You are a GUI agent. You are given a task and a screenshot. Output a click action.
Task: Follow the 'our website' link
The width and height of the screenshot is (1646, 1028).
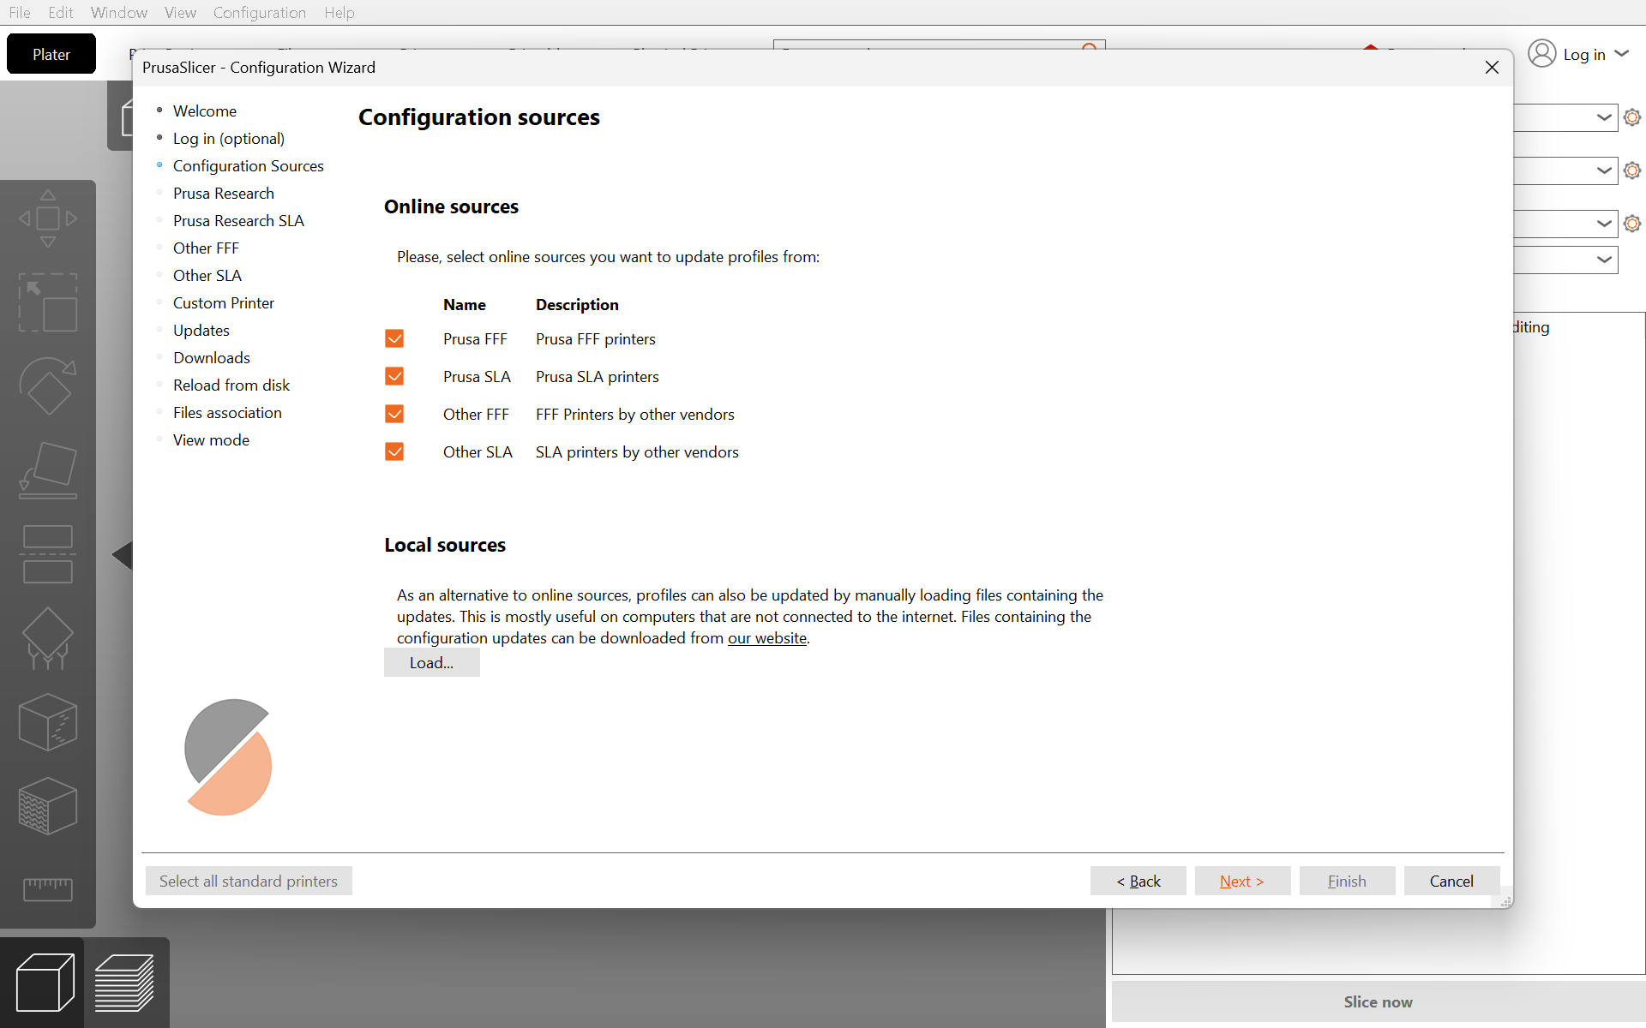coord(767,637)
